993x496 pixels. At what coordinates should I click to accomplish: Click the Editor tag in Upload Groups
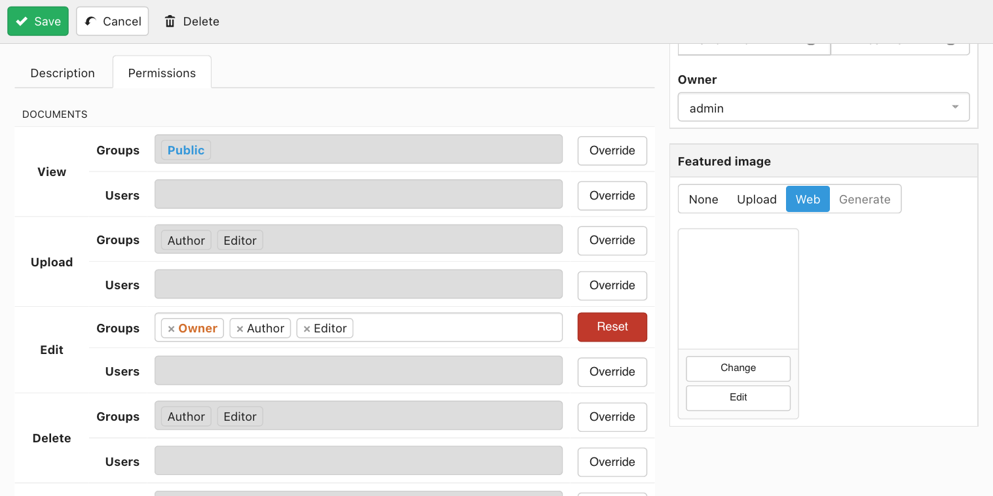(240, 241)
